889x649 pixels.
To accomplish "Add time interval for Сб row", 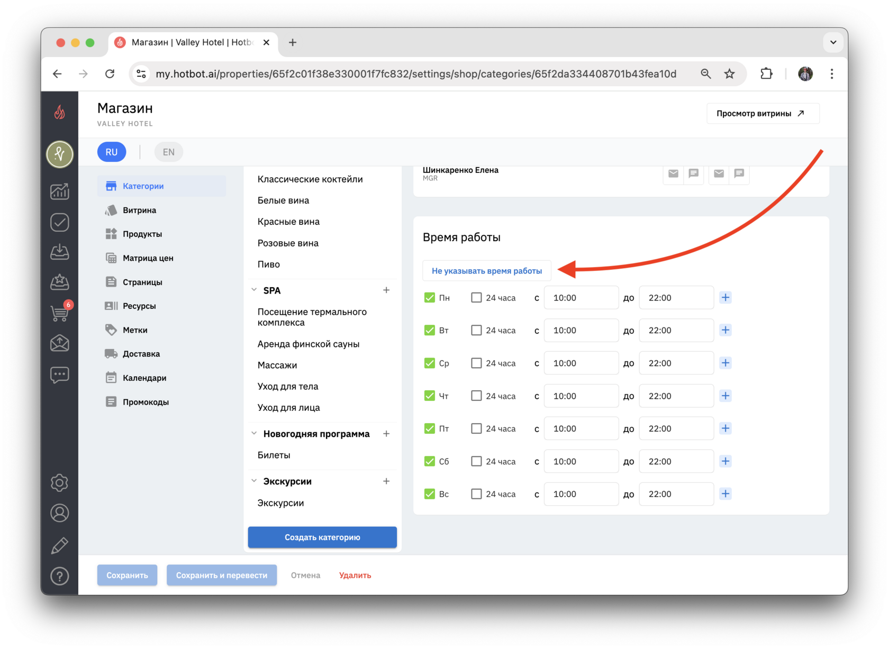I will click(725, 461).
